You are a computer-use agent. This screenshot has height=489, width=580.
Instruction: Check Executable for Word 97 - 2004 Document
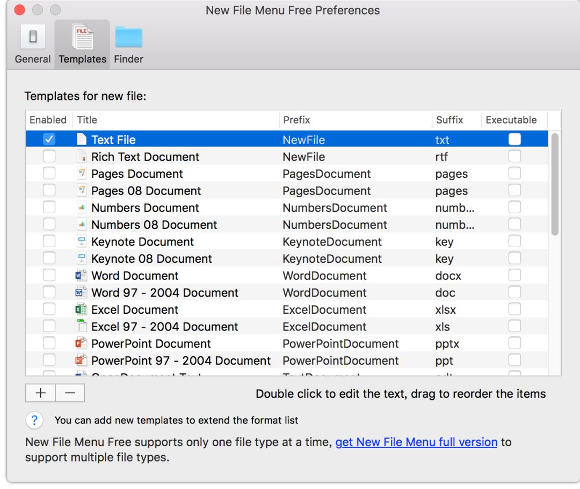pyautogui.click(x=514, y=292)
